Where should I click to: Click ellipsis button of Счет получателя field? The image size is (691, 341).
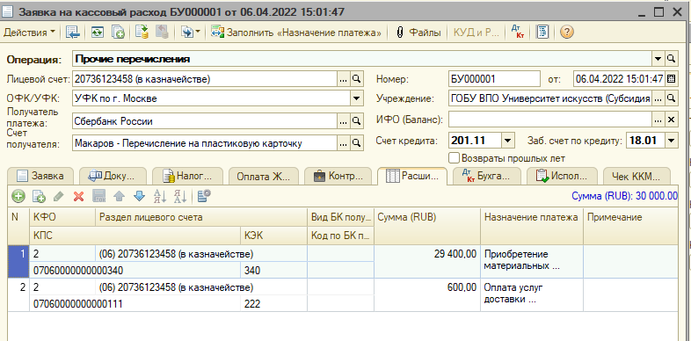[x=344, y=142]
